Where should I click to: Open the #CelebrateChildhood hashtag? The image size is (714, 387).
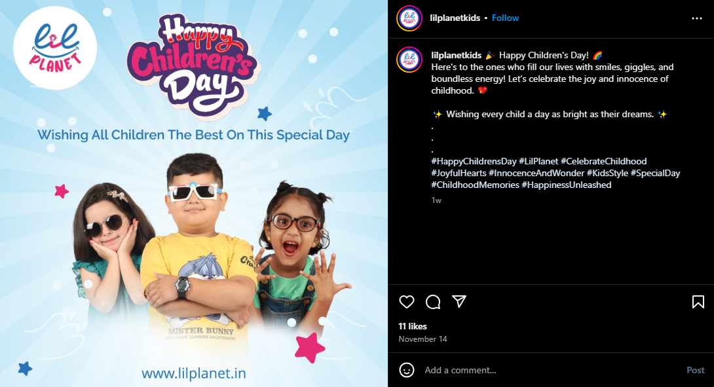(x=603, y=161)
